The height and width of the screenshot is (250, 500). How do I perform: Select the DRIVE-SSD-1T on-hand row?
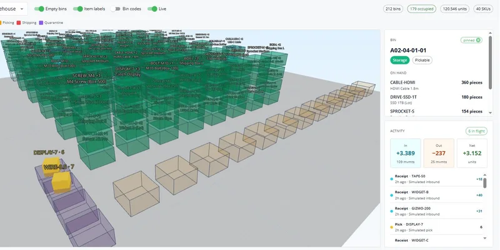pyautogui.click(x=436, y=99)
